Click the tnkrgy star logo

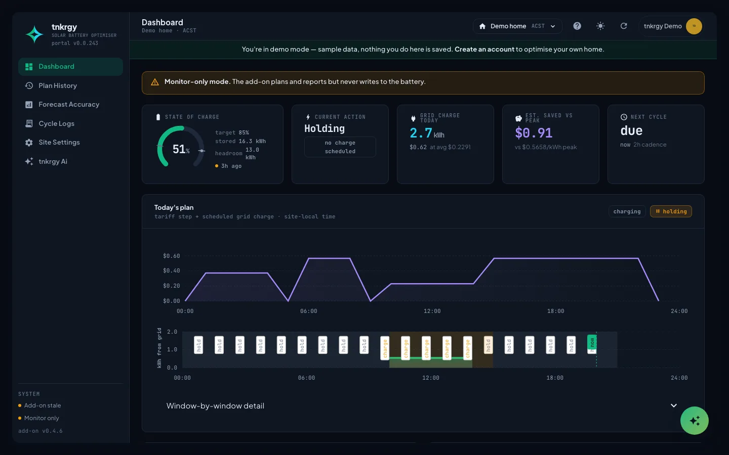pos(34,34)
